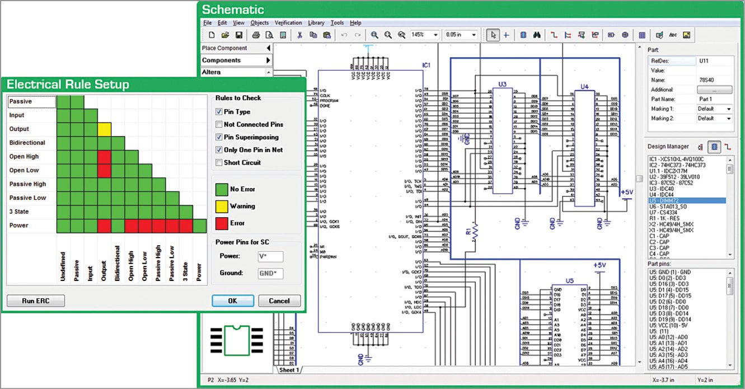Enable the Not Connected Pins check
745x389 pixels.
(x=219, y=125)
